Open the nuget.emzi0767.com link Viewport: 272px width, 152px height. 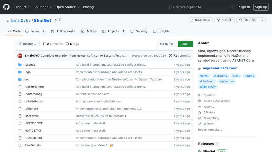pyautogui.click(x=220, y=68)
